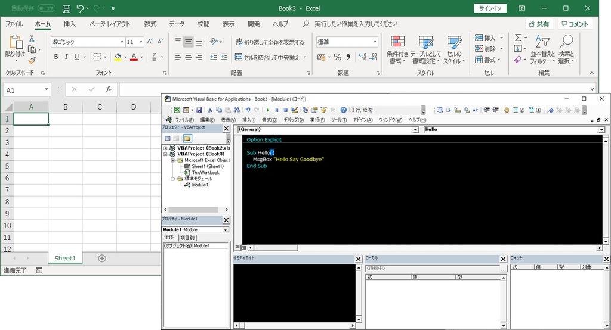Toggle Italic formatting in Excel ribbon
Screen dimensions: 611x330
point(66,57)
